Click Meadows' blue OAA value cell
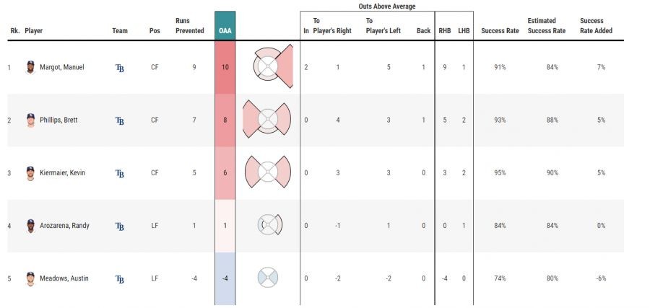 pyautogui.click(x=225, y=278)
